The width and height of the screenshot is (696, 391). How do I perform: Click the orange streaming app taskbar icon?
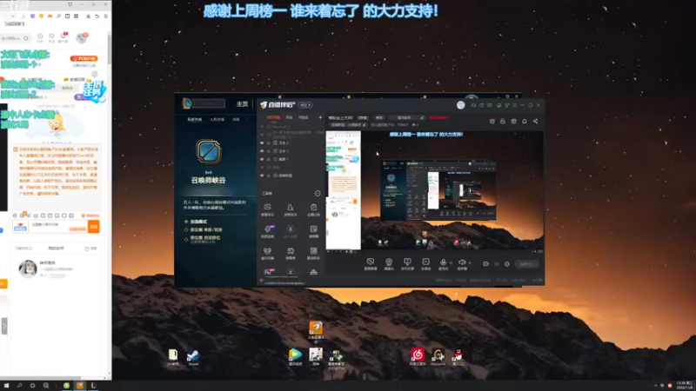coord(80,386)
